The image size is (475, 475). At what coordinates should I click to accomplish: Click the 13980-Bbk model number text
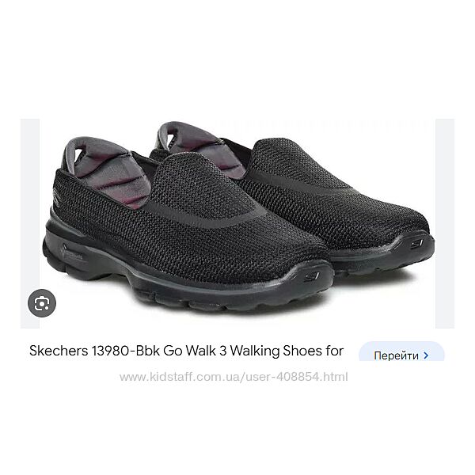point(125,351)
